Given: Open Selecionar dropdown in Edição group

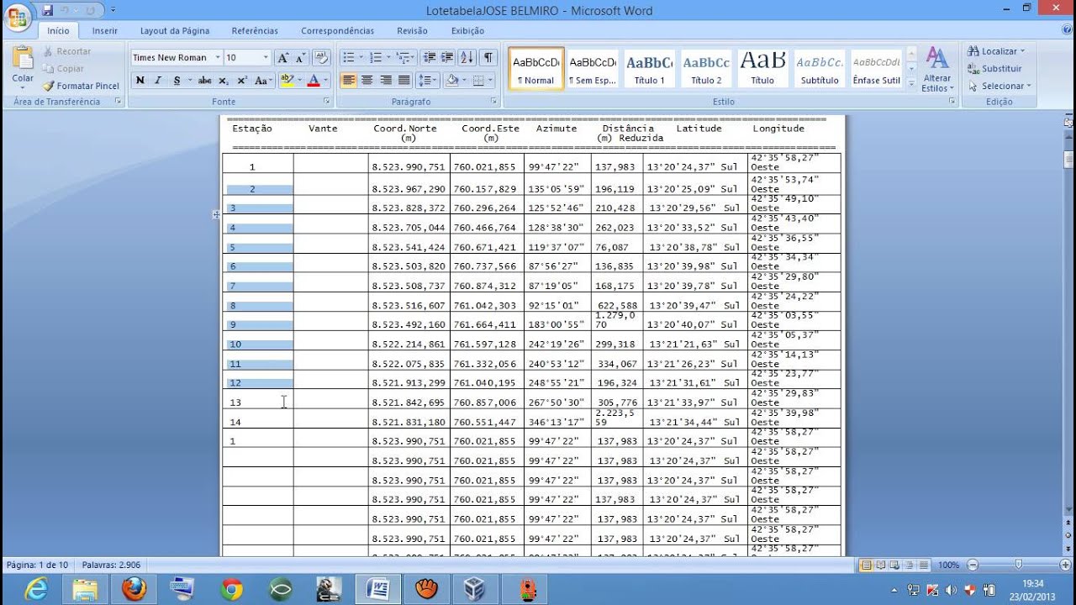Looking at the screenshot, I should [1000, 86].
